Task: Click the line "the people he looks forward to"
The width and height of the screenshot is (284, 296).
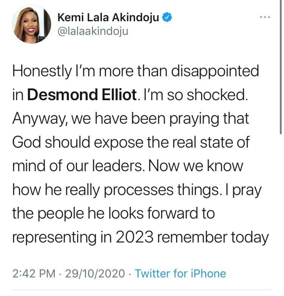Action: (x=114, y=214)
